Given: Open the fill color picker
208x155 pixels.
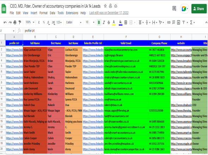Looking at the screenshot, I should click(121, 23).
